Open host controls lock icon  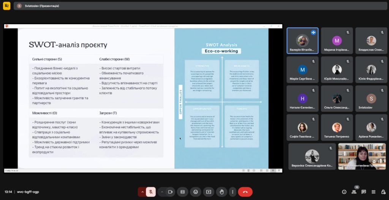383,192
